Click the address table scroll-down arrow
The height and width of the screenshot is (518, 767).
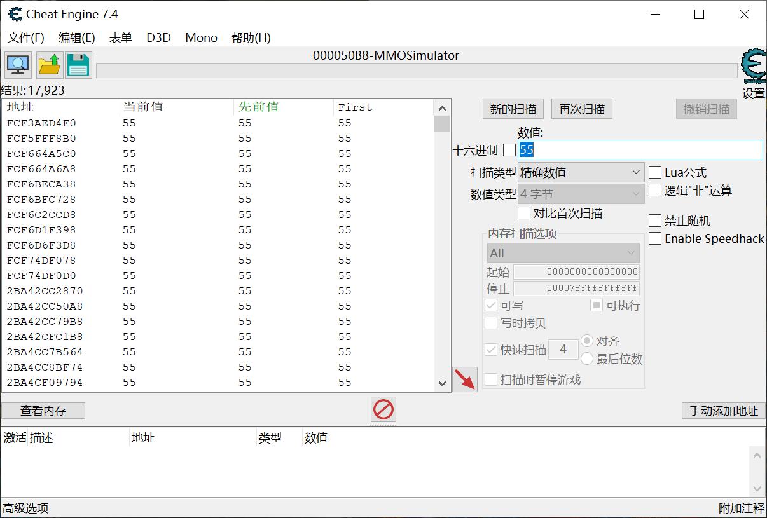[757, 489]
